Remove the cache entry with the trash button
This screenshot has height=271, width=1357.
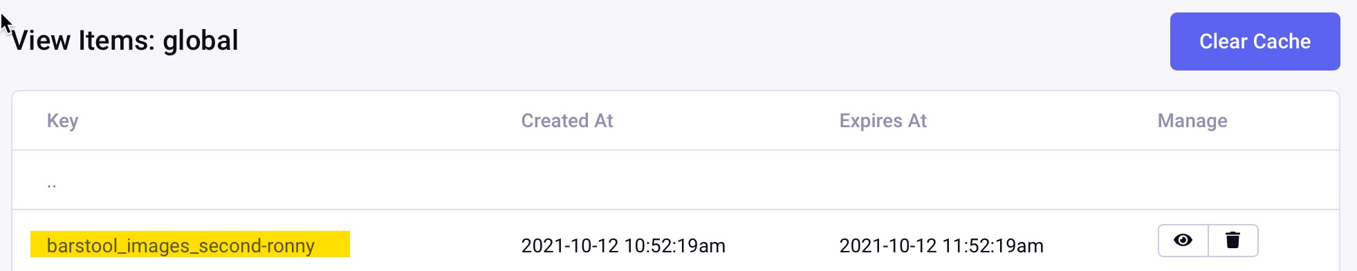1233,241
